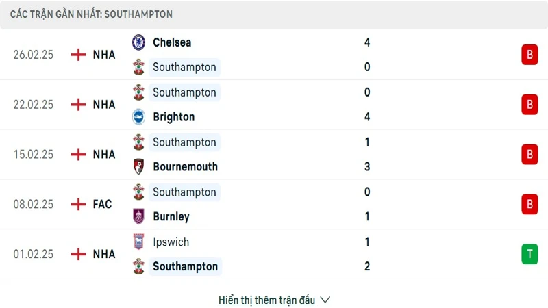Click England flag beside 26.02.25 match
The height and width of the screenshot is (308, 548).
coord(79,55)
